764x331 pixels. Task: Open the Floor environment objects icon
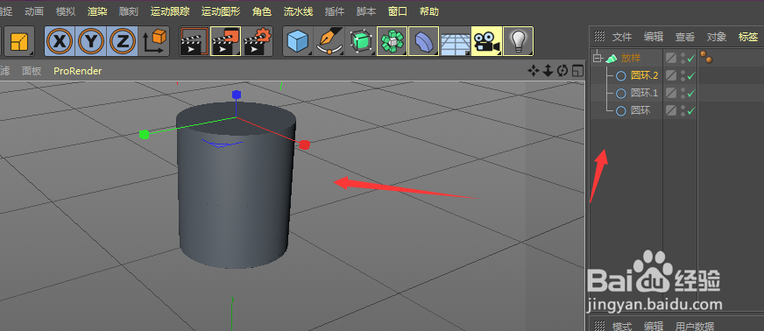(455, 41)
